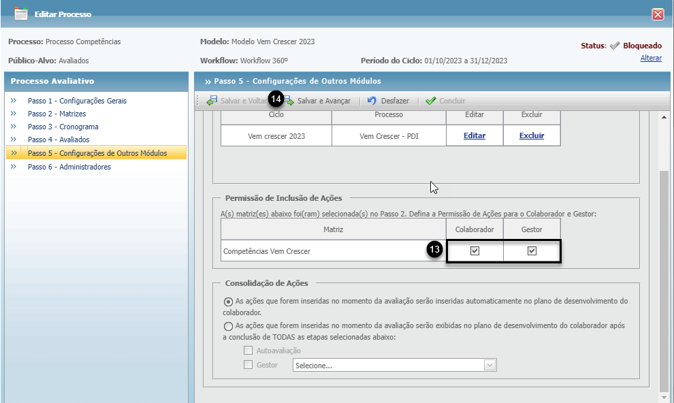Viewport: 674px width, 403px height.
Task: Click the Workflow 360º text
Action: pos(264,61)
